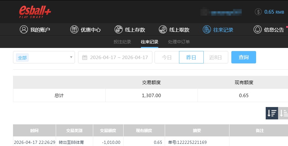Screen dimensions: 288x146
Task: Filter by 昨日
Action: 191,57
